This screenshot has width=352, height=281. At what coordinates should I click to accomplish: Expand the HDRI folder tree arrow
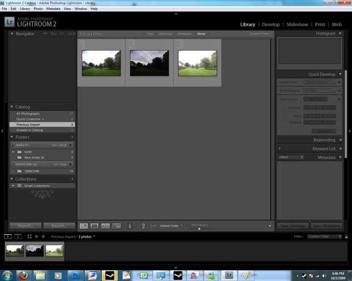pos(13,152)
